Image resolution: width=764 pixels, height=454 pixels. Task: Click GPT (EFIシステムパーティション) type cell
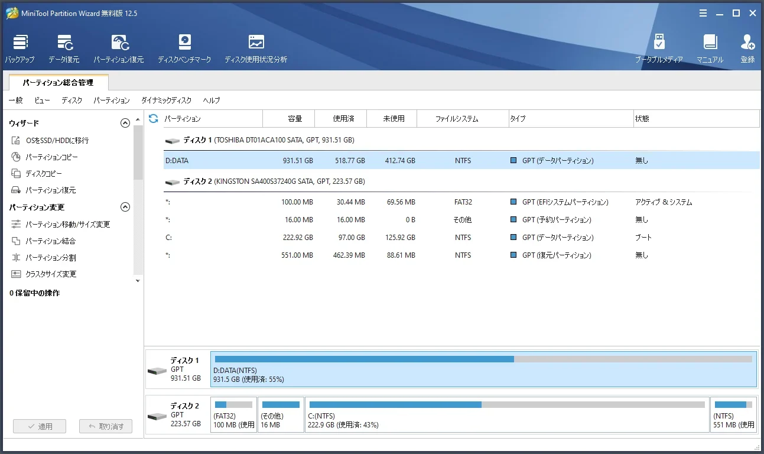(x=565, y=202)
